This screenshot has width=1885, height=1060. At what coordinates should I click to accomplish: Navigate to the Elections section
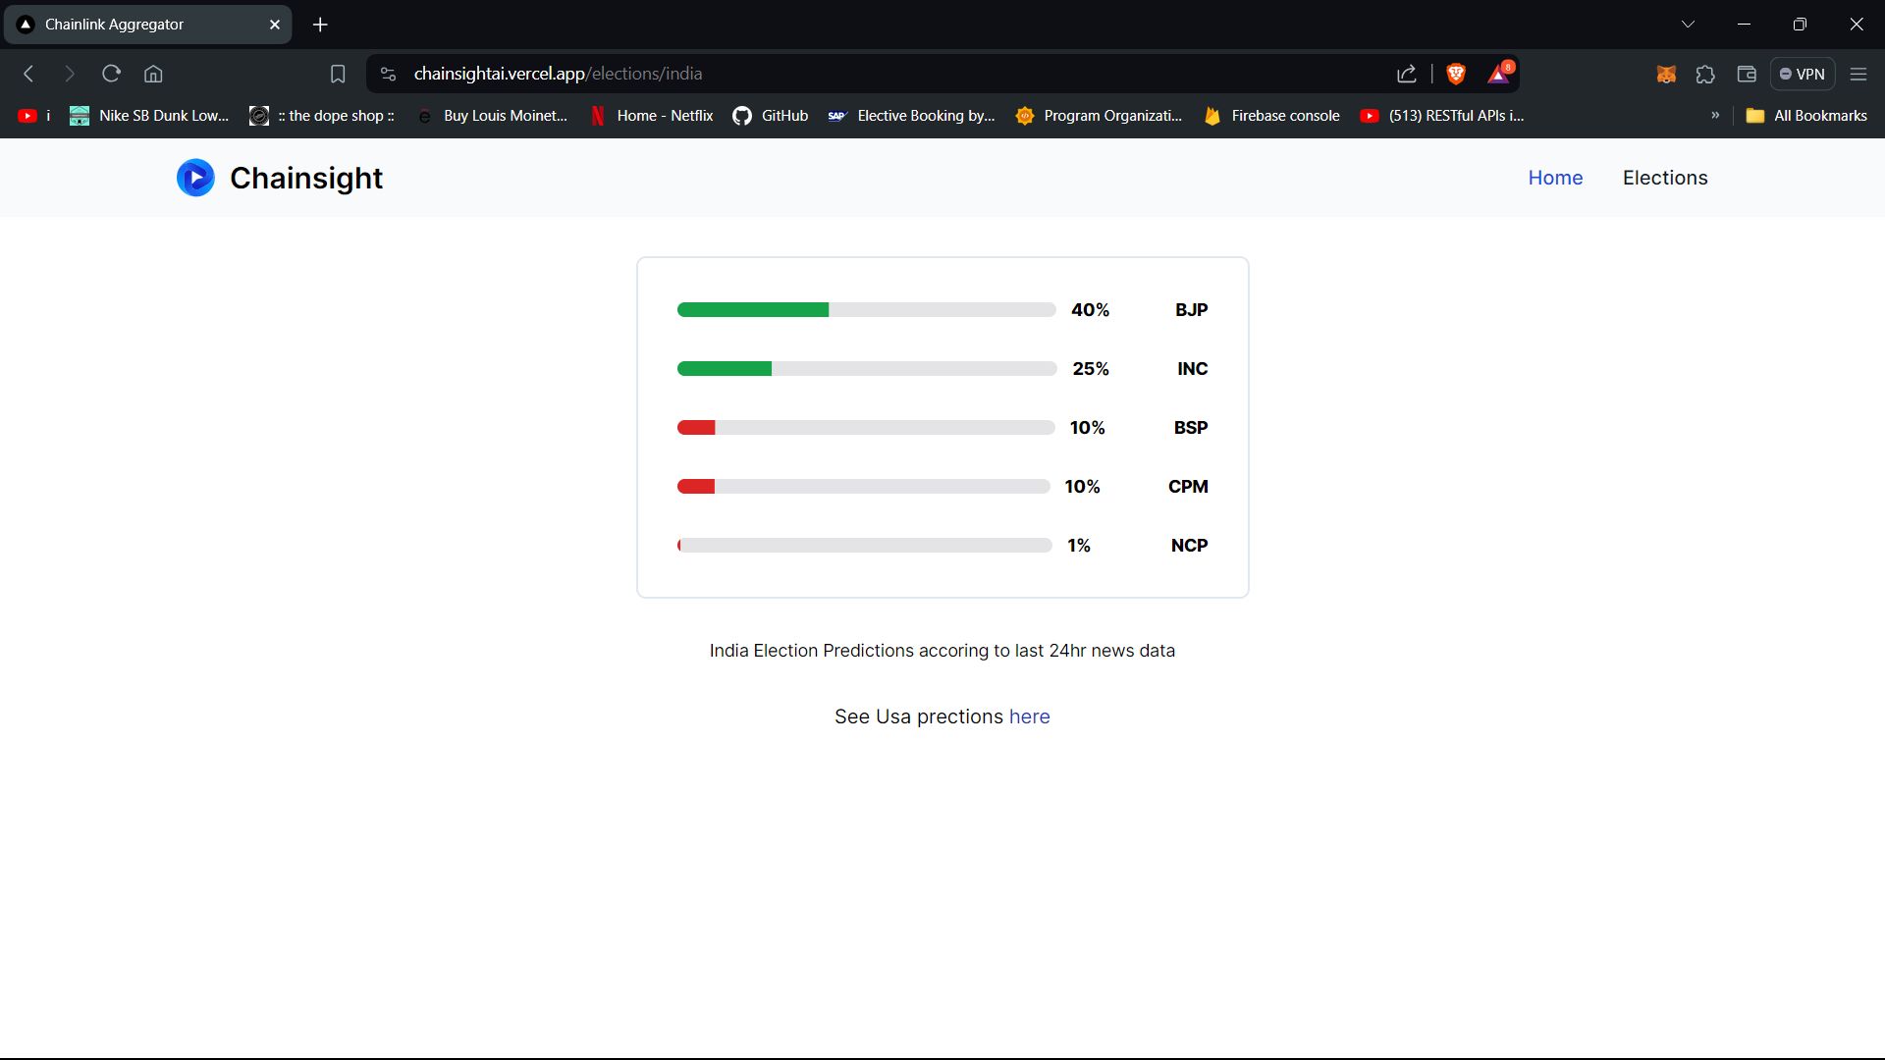pyautogui.click(x=1666, y=178)
